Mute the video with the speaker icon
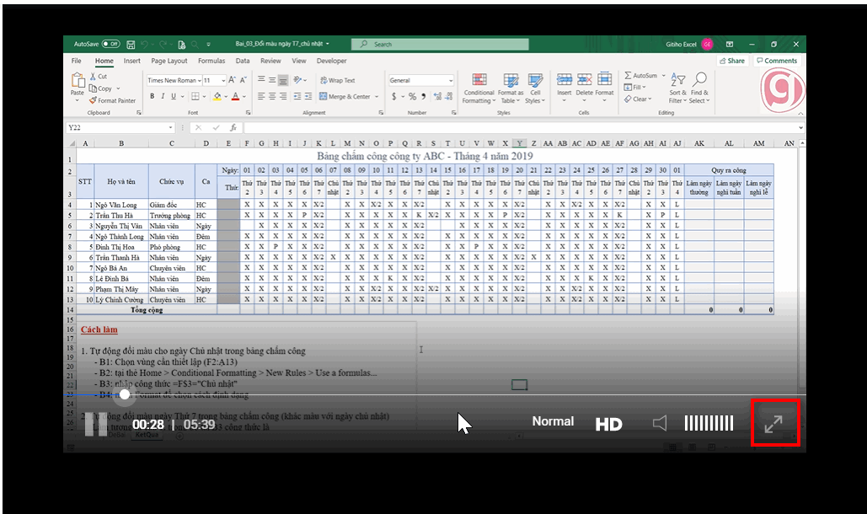Viewport: 867px width, 514px height. pos(660,423)
